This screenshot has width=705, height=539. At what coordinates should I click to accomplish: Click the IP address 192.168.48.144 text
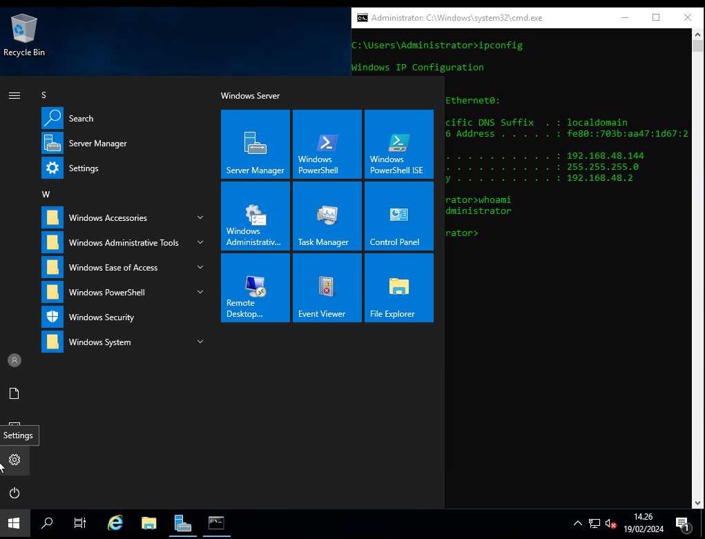click(x=605, y=155)
